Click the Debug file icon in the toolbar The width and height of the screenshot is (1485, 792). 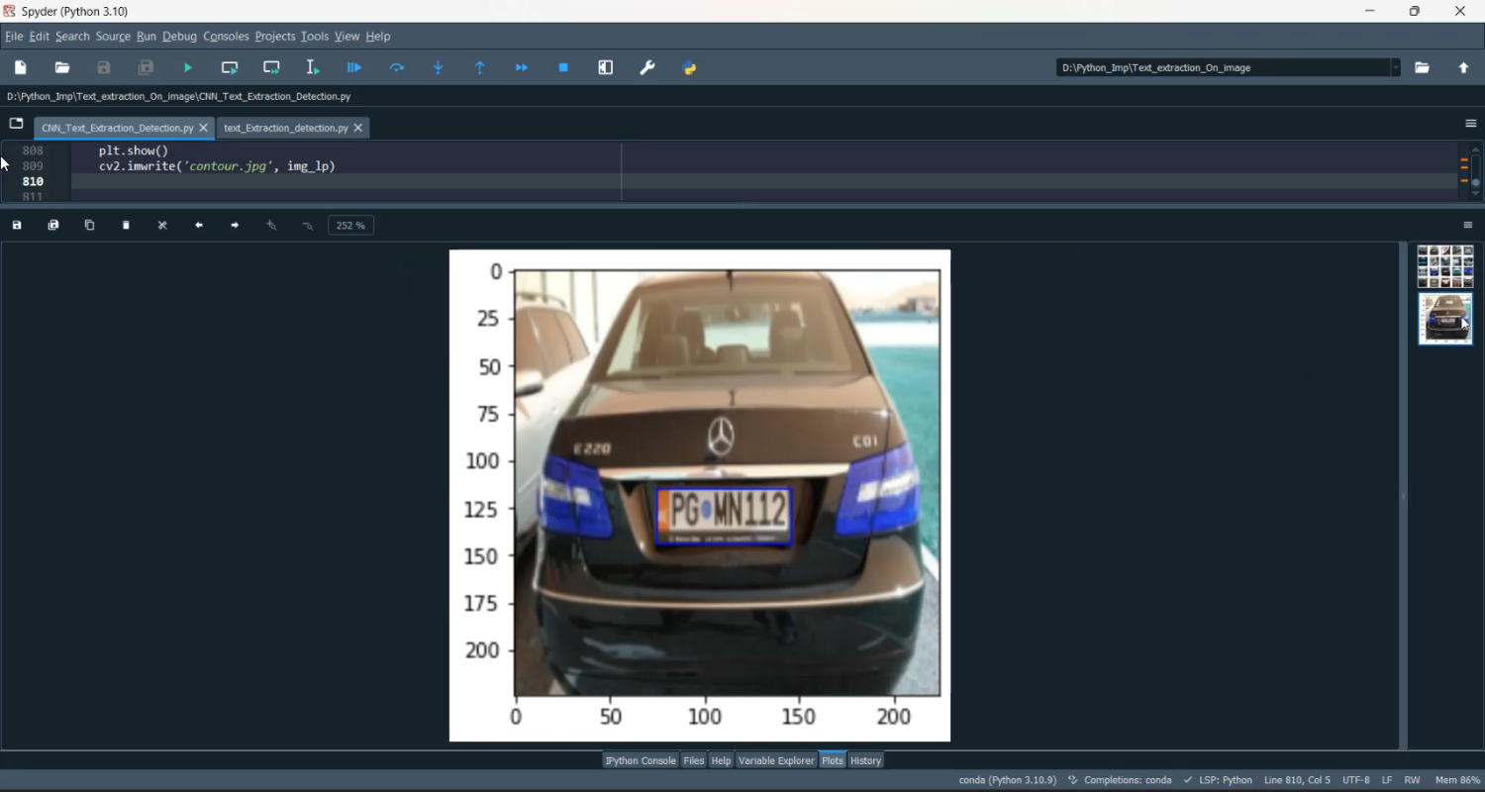coord(354,68)
